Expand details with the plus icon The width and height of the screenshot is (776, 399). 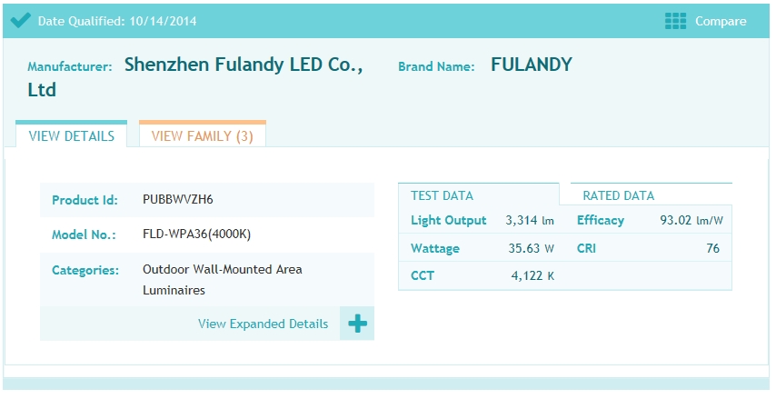(357, 324)
